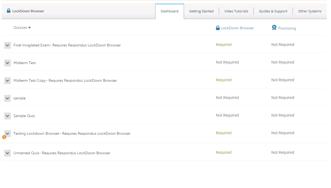Screen dimensions: 331x188
Task: Expand Testing Lockdown Browser quiz options
Action: tap(7, 133)
